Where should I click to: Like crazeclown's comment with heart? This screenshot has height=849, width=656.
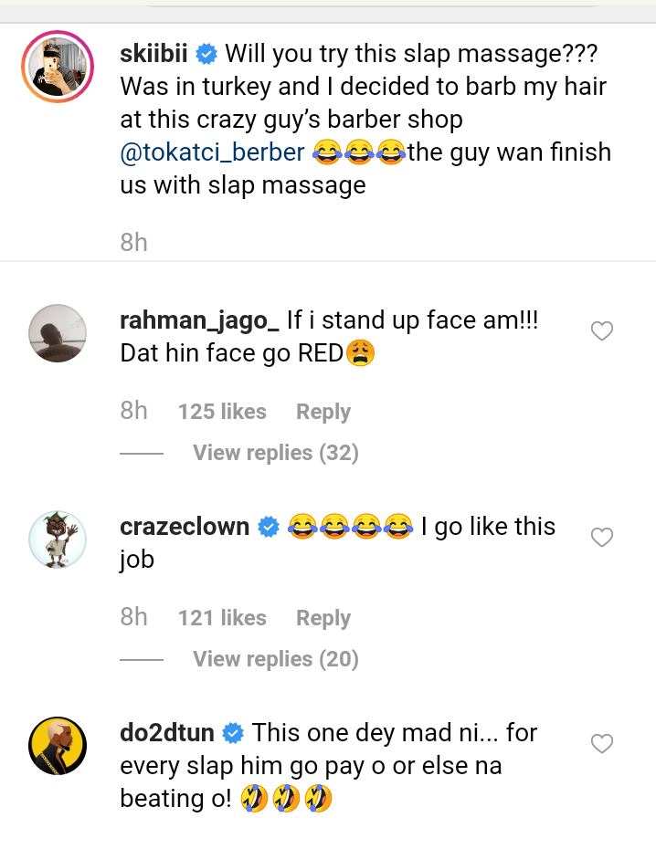click(x=601, y=538)
